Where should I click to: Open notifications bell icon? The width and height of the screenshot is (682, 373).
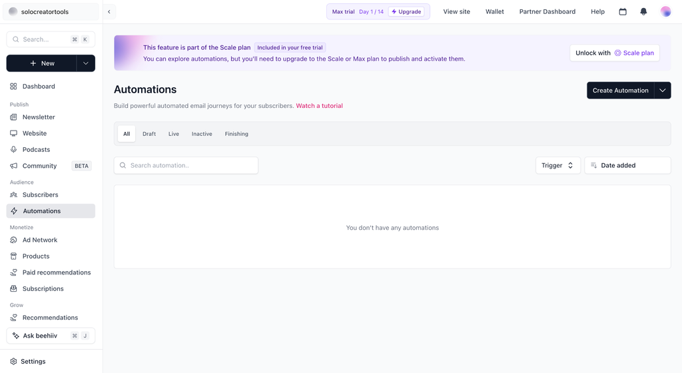pyautogui.click(x=643, y=12)
